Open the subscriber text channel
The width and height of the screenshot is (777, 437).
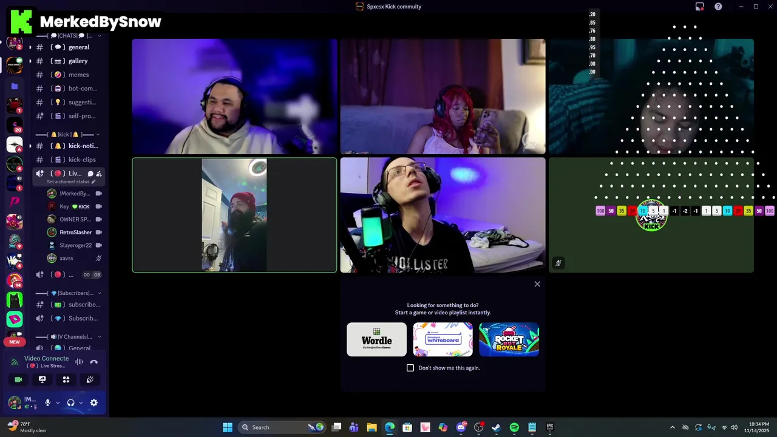67,305
